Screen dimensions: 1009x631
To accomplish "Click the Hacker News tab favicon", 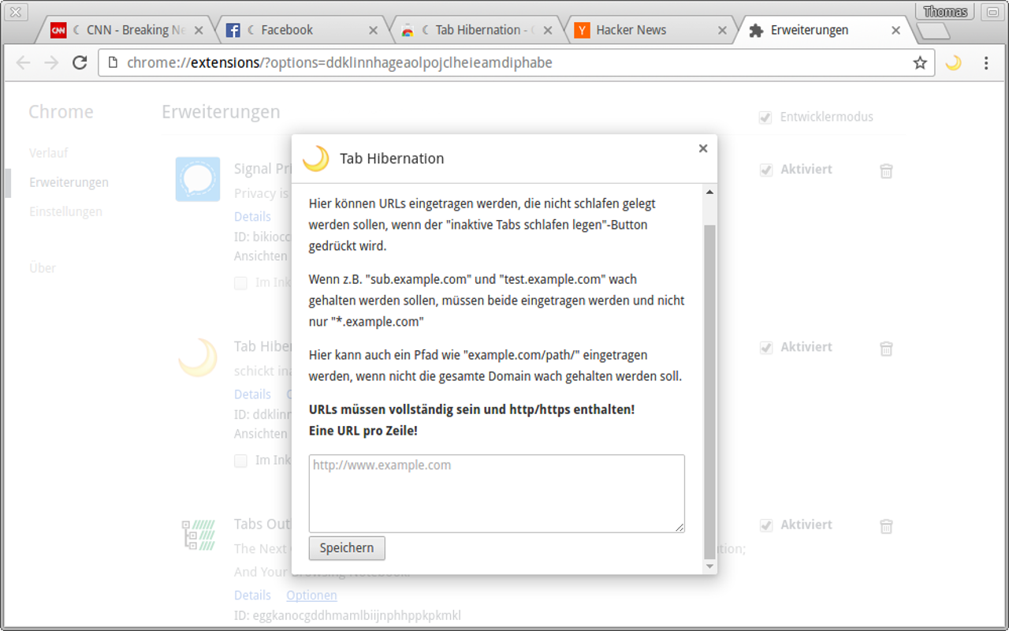I will click(x=582, y=31).
